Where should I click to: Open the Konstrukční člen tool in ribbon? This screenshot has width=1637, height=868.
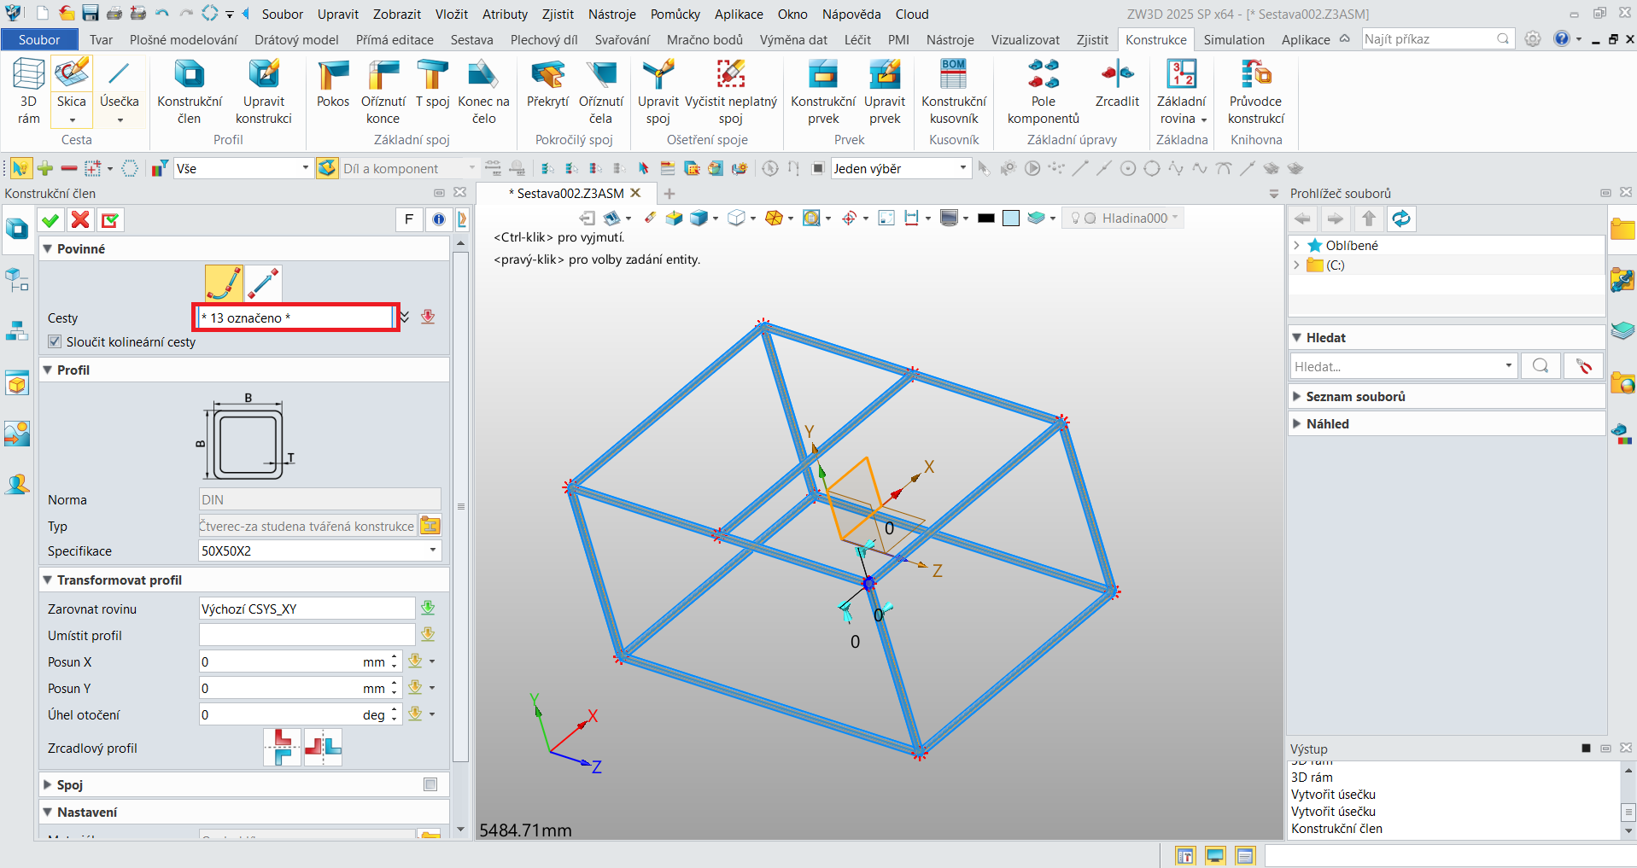pyautogui.click(x=189, y=74)
